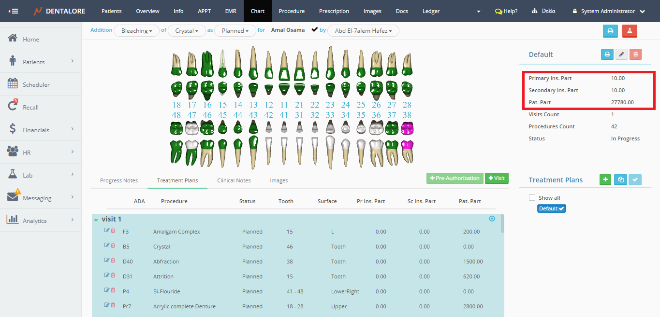Image resolution: width=660 pixels, height=317 pixels.
Task: Switch to the Progress Notes tab
Action: [119, 180]
